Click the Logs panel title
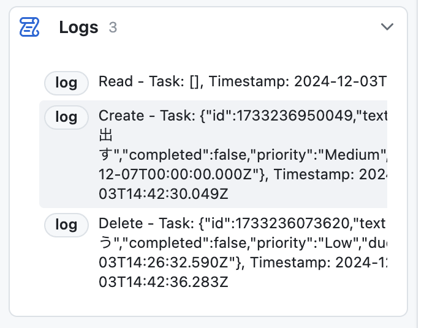Screen dimensions: 424x328 click(78, 28)
